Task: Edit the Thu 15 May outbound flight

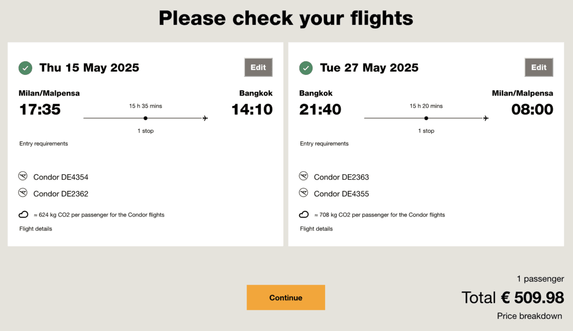Action: [258, 68]
